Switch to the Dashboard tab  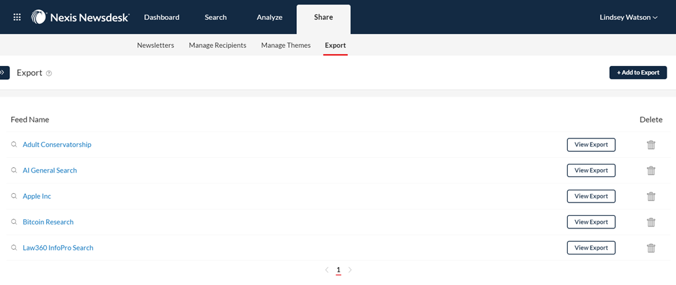pos(161,18)
